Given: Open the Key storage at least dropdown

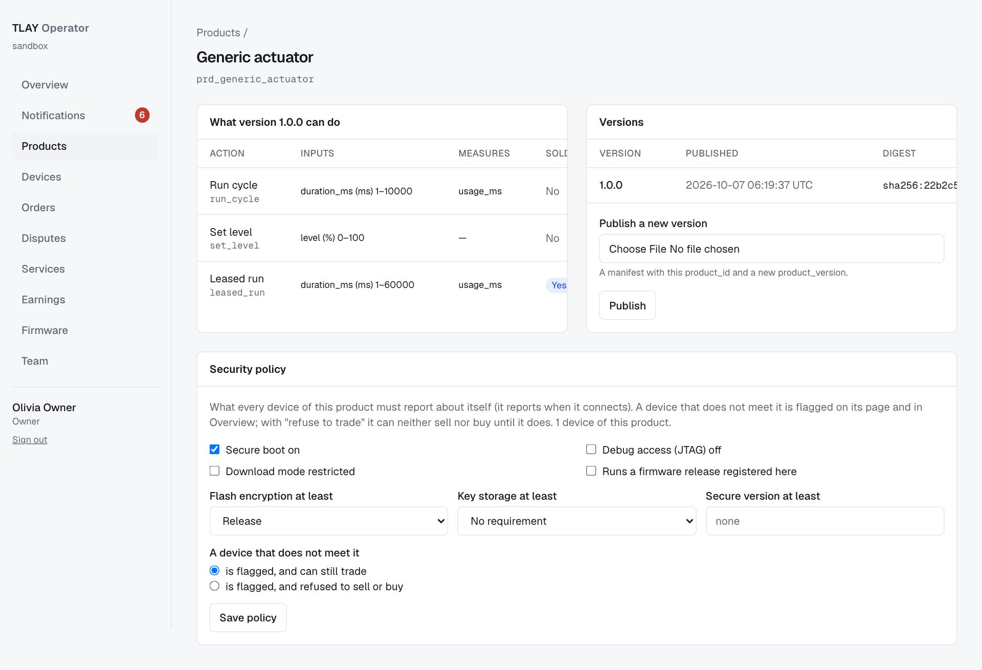Looking at the screenshot, I should click(576, 521).
